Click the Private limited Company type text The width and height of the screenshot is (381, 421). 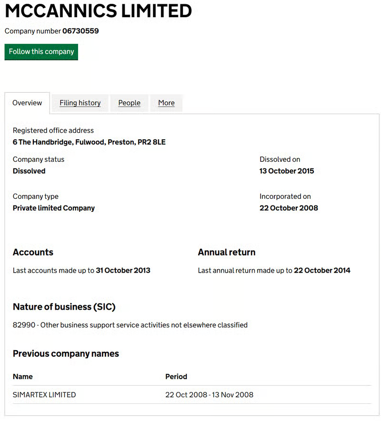click(x=54, y=208)
